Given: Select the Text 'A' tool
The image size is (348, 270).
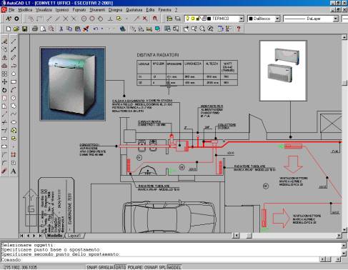Looking at the screenshot, I should (14, 171).
